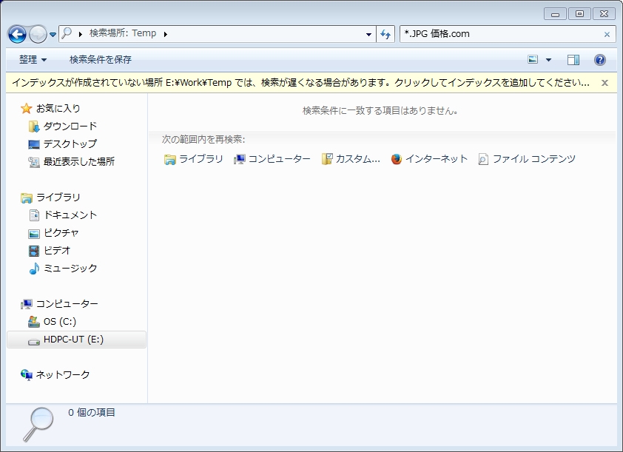Select コンピューター in the navigation pane
This screenshot has height=452, width=623.
pos(67,304)
